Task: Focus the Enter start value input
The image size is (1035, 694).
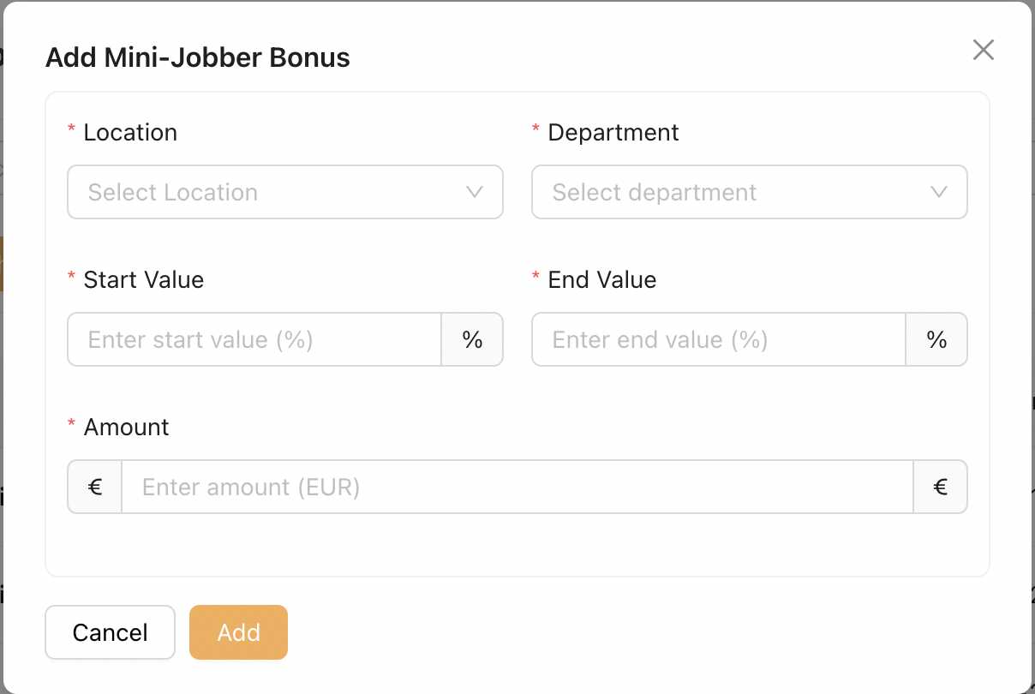Action: pyautogui.click(x=254, y=340)
